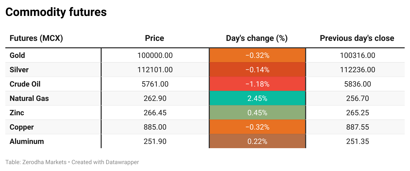Click the Copper row label
This screenshot has width=410, height=171.
22,127
